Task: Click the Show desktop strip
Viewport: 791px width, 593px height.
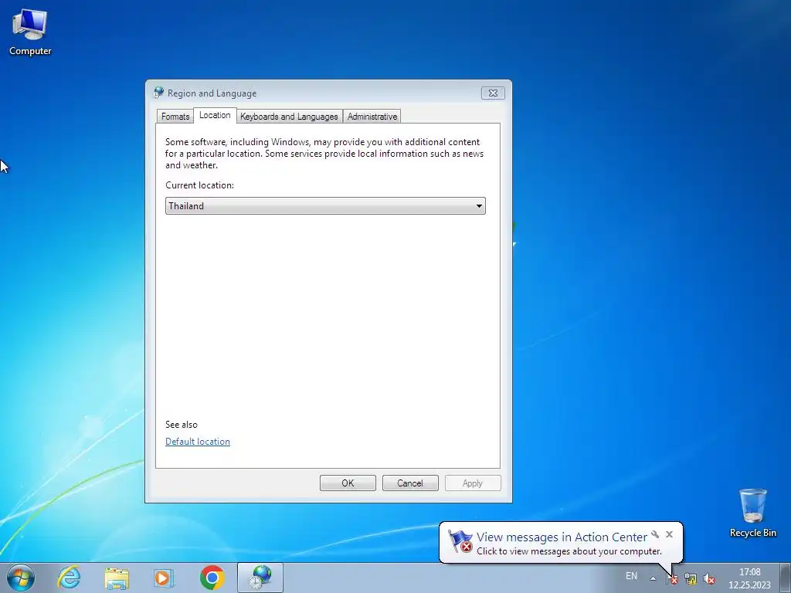Action: tap(786, 578)
